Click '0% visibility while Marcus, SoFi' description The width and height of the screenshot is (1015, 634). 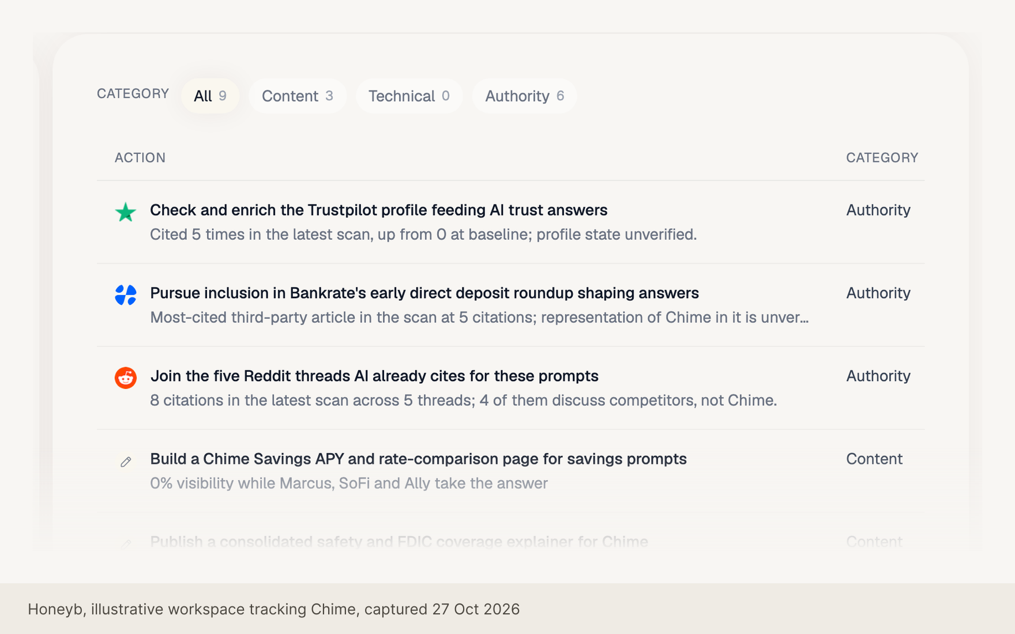[348, 484]
